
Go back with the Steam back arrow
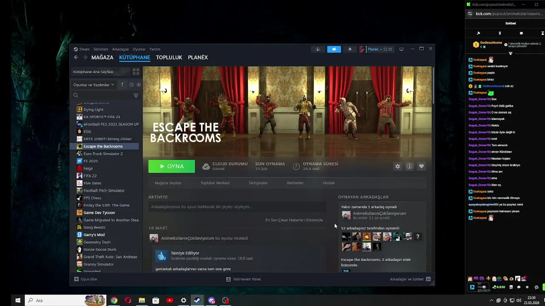(76, 57)
